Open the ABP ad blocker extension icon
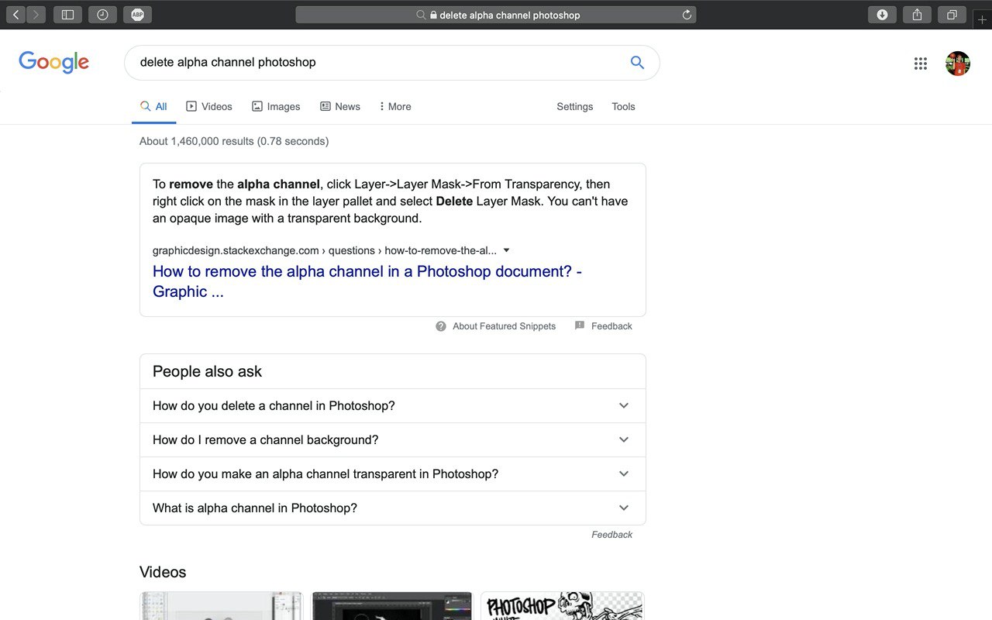This screenshot has height=620, width=992. (137, 15)
